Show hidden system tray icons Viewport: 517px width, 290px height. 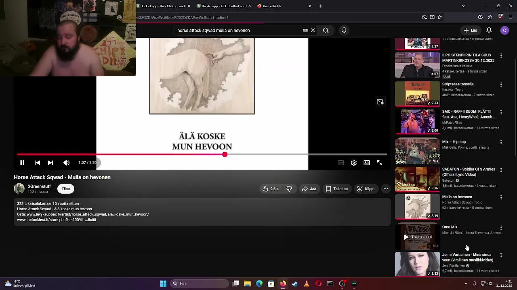point(466,284)
